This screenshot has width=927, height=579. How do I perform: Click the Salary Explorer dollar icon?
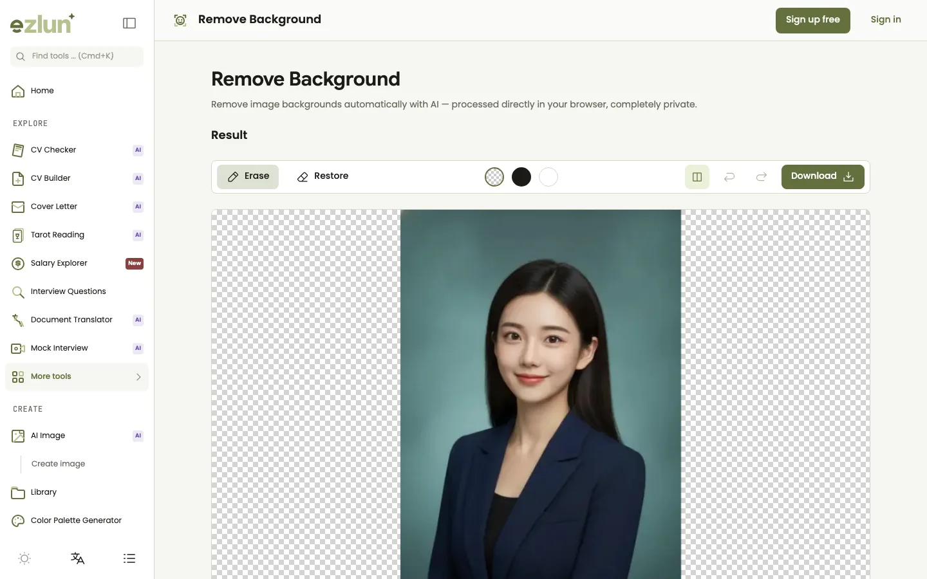click(18, 264)
